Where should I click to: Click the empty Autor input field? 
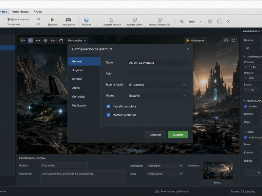coord(158,73)
